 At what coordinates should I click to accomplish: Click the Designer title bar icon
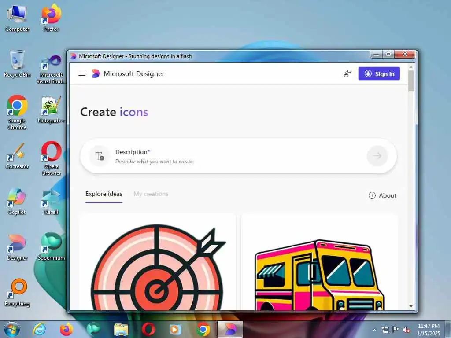(74, 56)
